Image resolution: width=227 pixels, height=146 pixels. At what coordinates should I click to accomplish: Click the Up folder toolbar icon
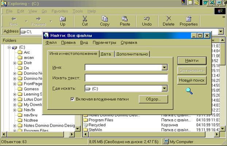(x=63, y=19)
